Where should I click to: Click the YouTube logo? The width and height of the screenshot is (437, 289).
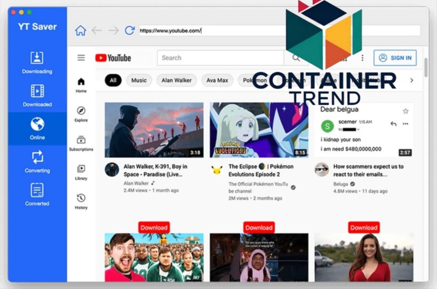pos(113,58)
